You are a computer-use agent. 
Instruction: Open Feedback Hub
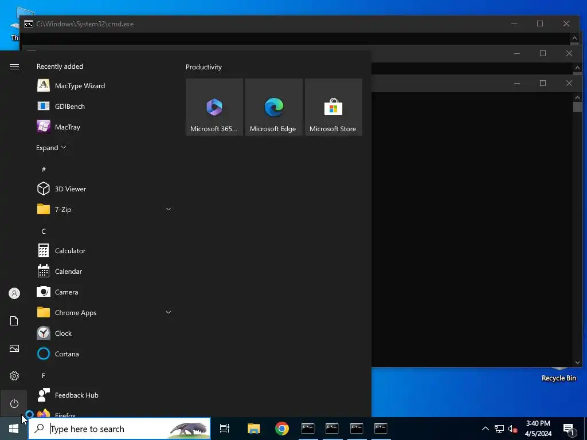pyautogui.click(x=104, y=395)
